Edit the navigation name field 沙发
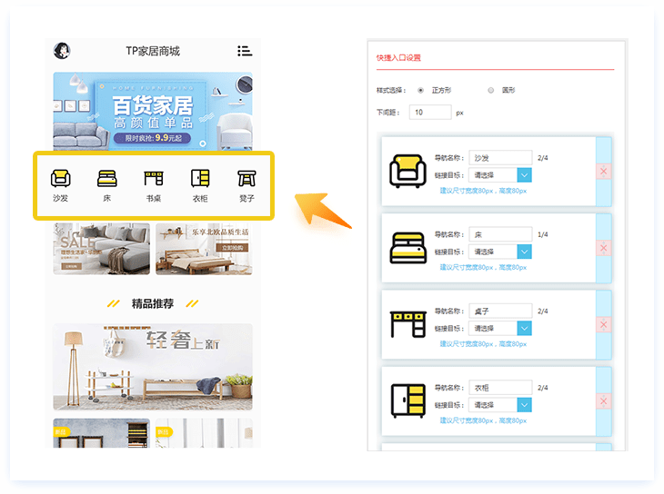The width and height of the screenshot is (664, 494). click(x=500, y=158)
